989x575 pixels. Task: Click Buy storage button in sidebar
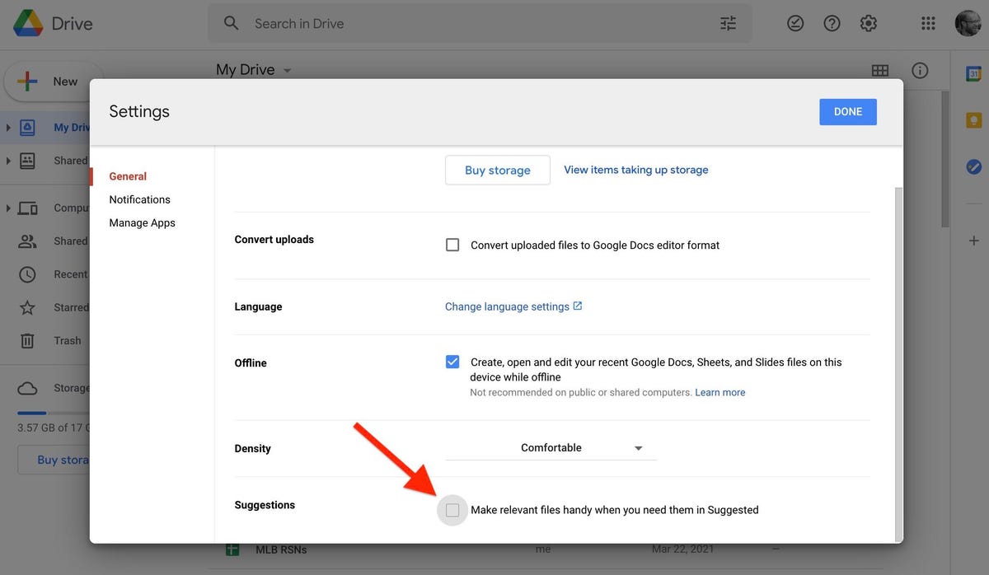coord(54,460)
